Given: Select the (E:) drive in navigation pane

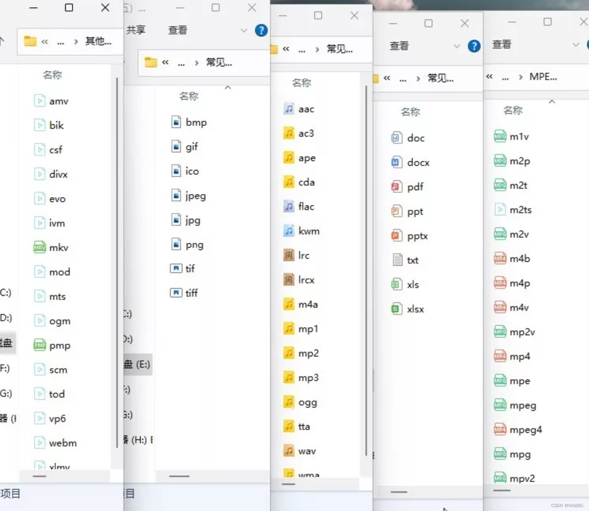Looking at the screenshot, I should tap(137, 364).
